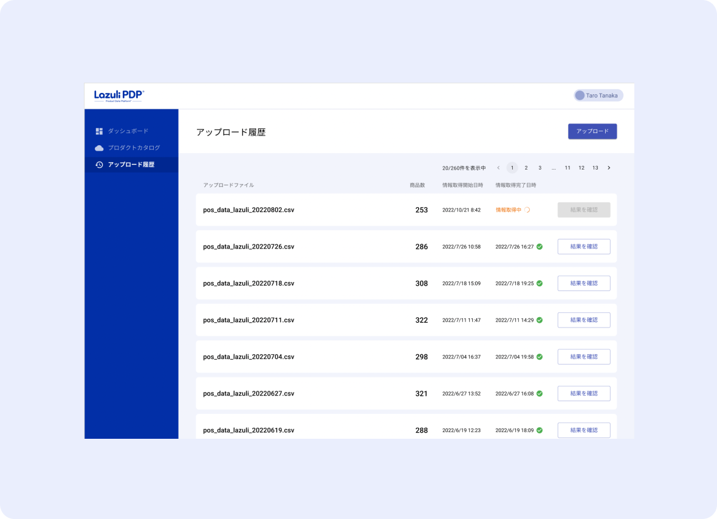Screen dimensions: 717x519
Task: Expand pagination ellipsis between 3 and 11
Action: [554, 168]
